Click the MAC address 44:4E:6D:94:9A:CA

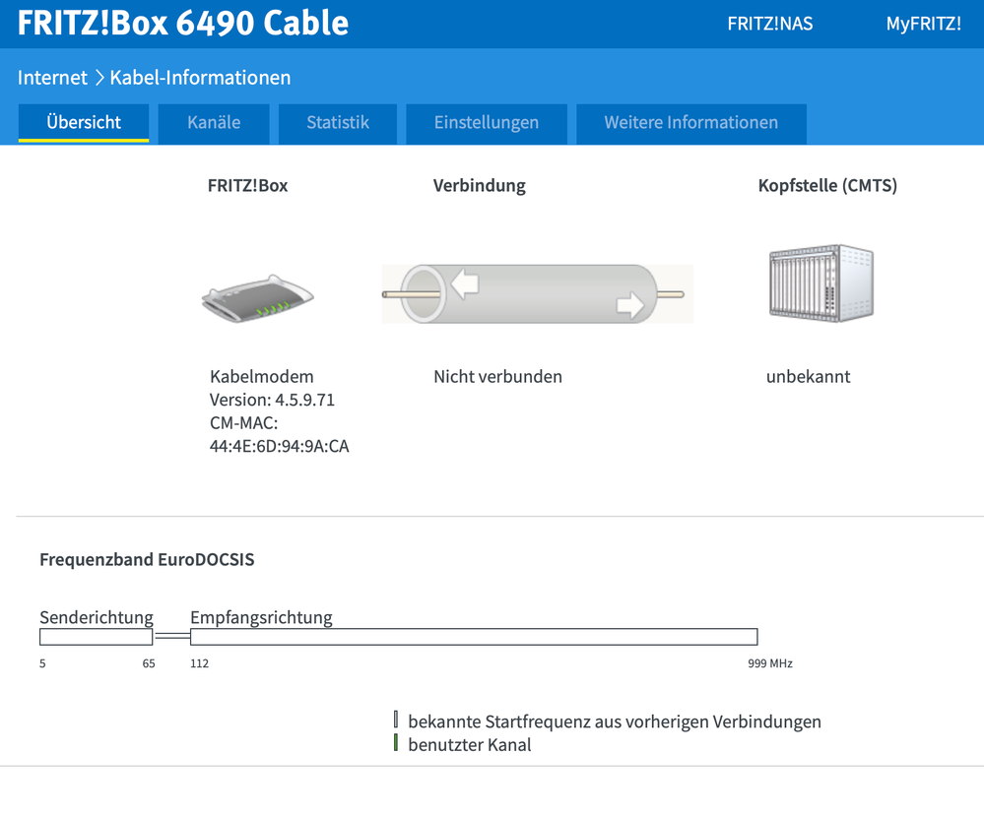(280, 446)
